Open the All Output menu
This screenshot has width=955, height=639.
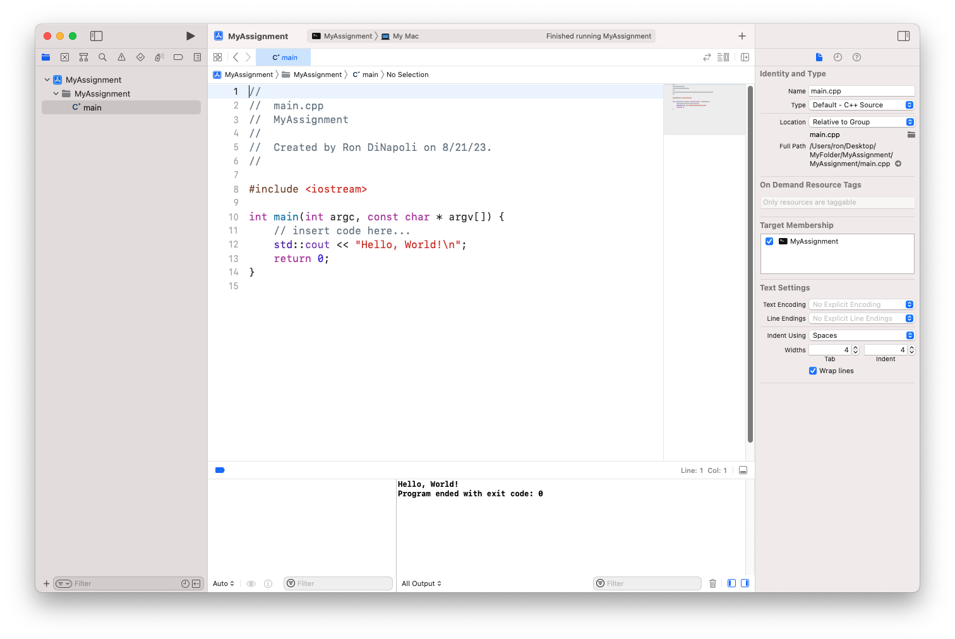[x=421, y=583]
